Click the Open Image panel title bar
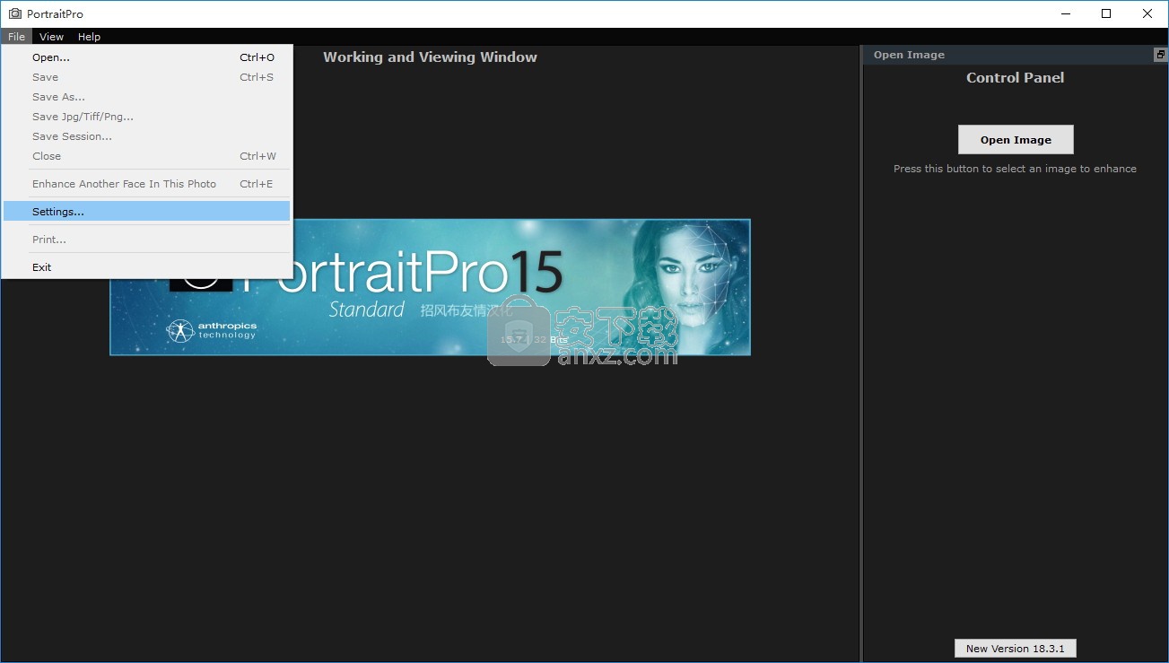The image size is (1169, 663). coord(1015,55)
